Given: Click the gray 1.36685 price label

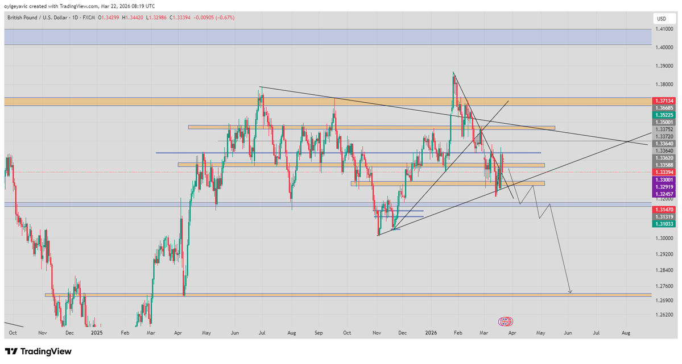Looking at the screenshot, I should click(664, 108).
